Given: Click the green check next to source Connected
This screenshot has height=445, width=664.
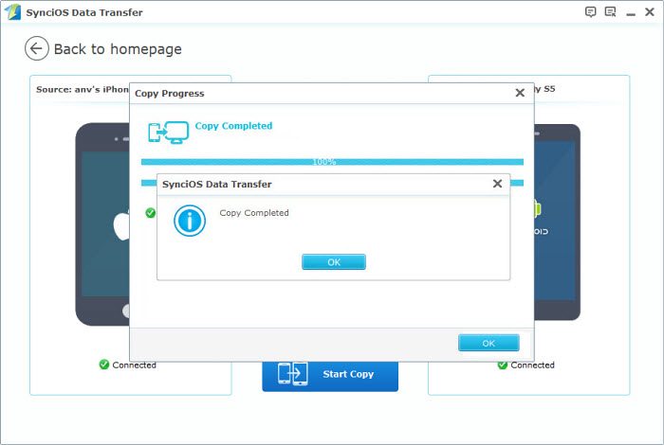Looking at the screenshot, I should 104,365.
